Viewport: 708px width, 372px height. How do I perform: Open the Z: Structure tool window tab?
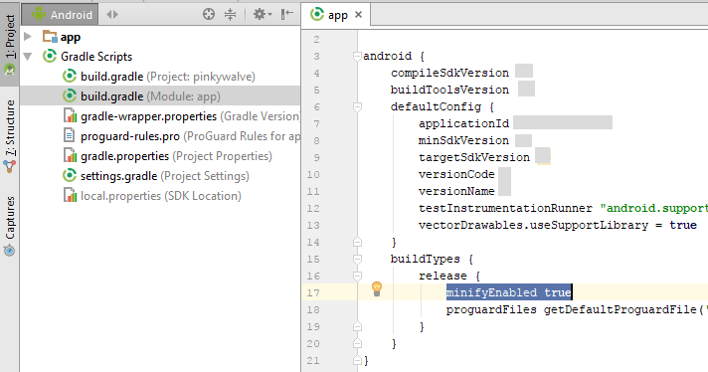tap(10, 135)
